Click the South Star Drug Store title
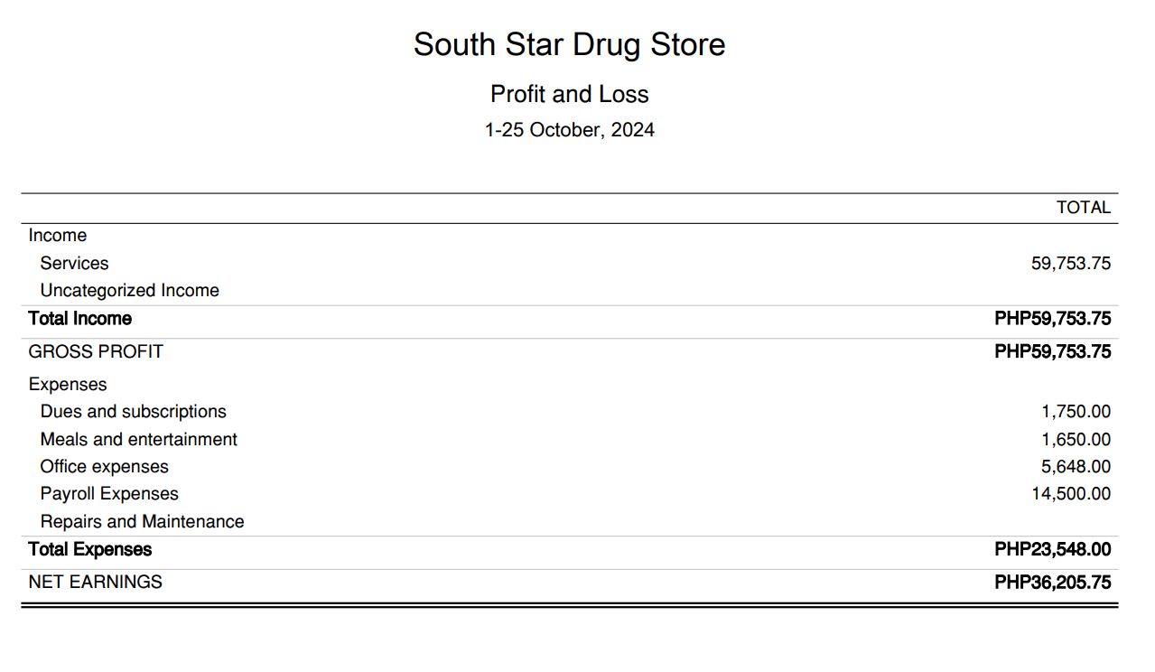 point(569,45)
